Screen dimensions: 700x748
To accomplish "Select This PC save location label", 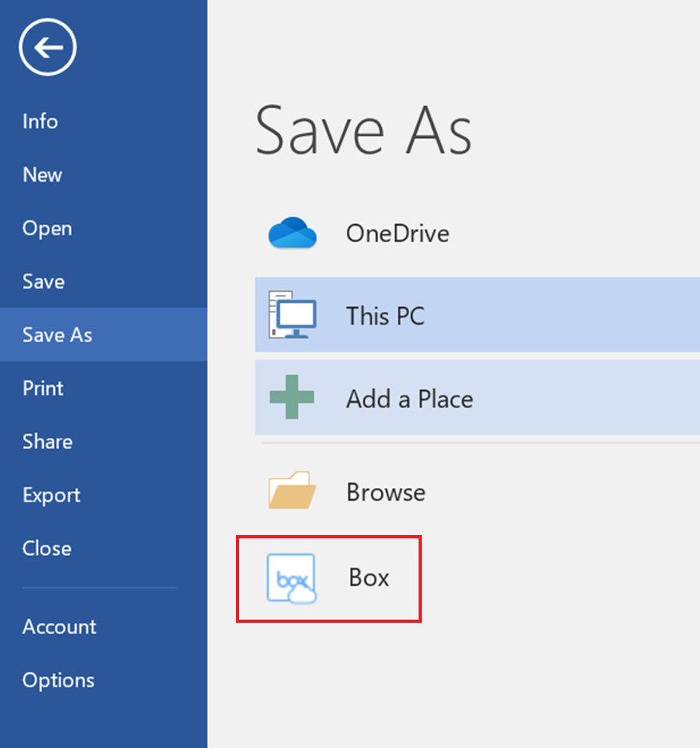I will click(385, 316).
